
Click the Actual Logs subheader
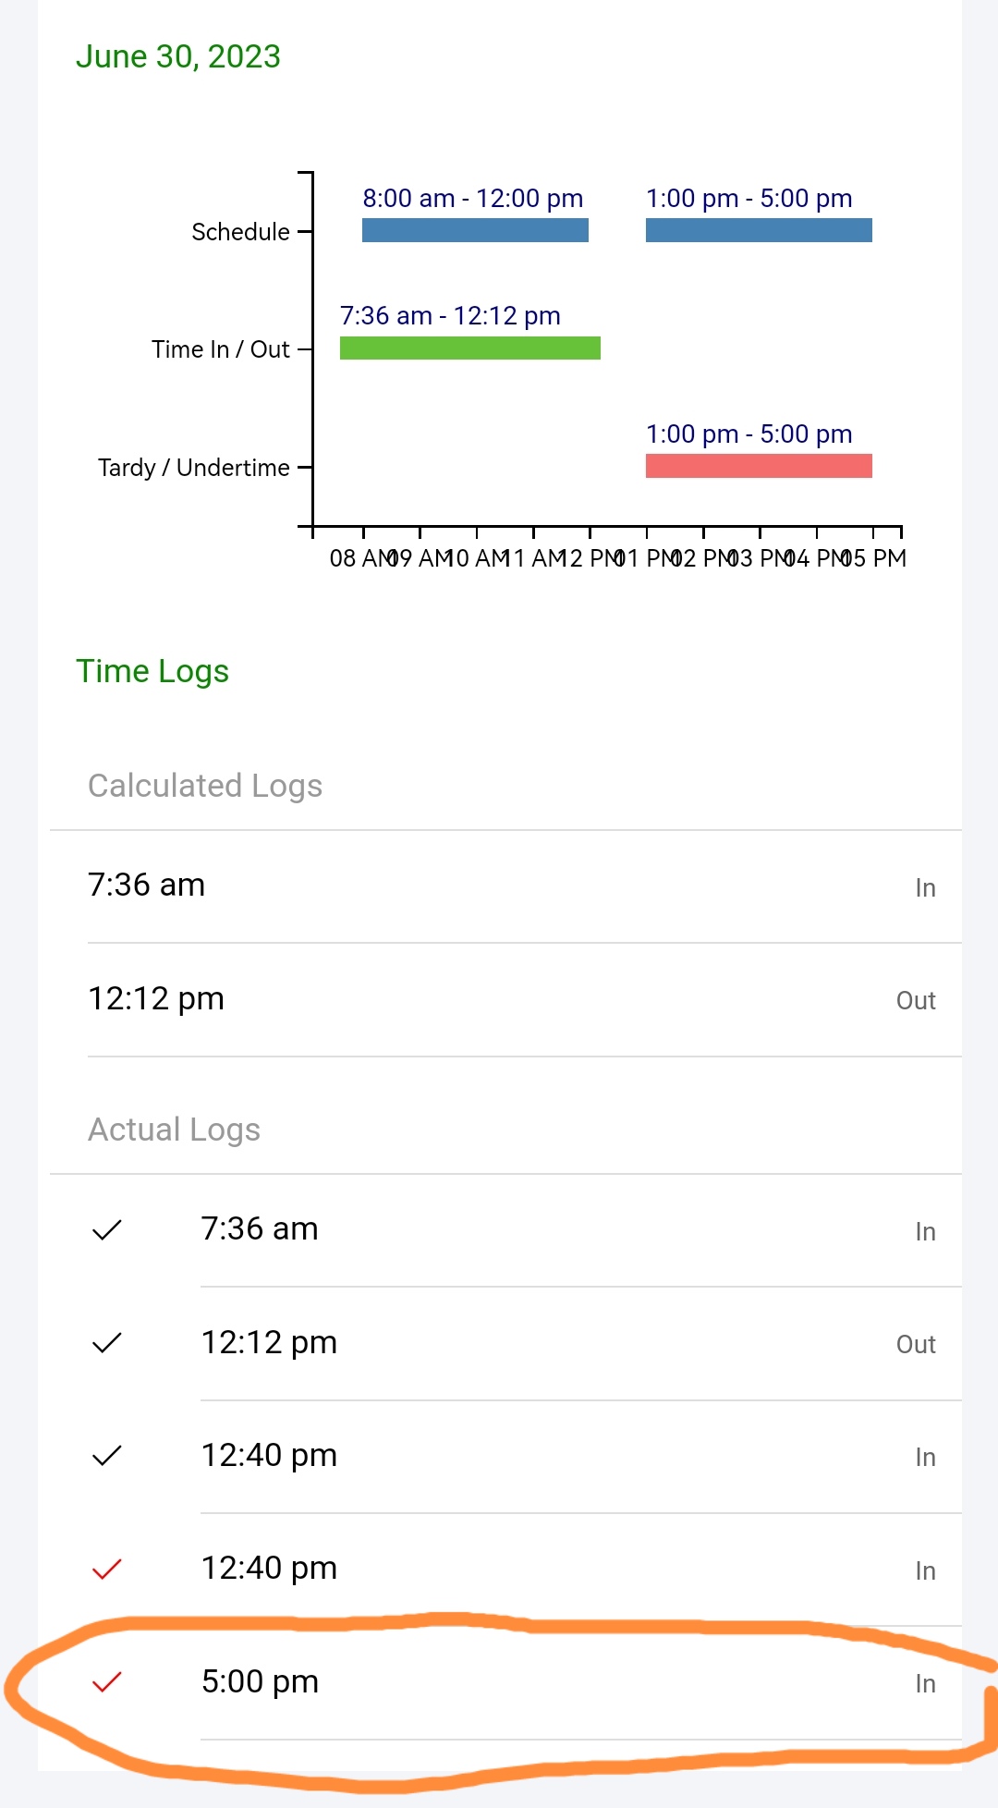(174, 1130)
